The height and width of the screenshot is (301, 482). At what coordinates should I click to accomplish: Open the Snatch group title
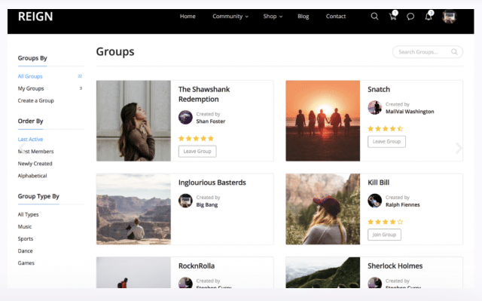click(x=379, y=89)
